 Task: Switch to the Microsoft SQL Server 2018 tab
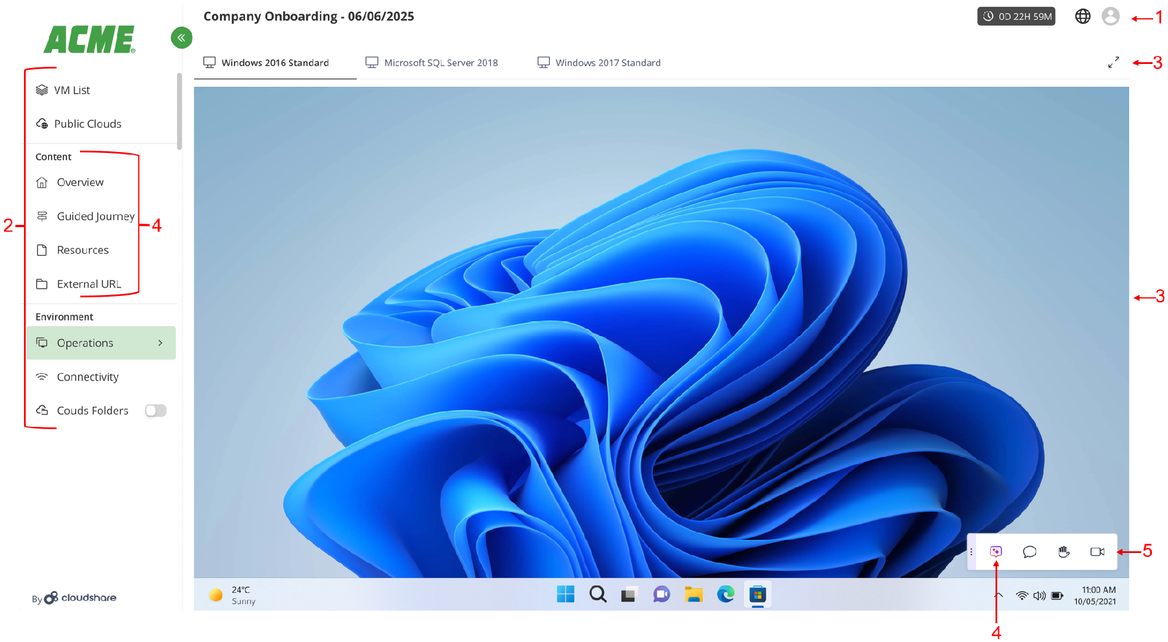coord(432,63)
